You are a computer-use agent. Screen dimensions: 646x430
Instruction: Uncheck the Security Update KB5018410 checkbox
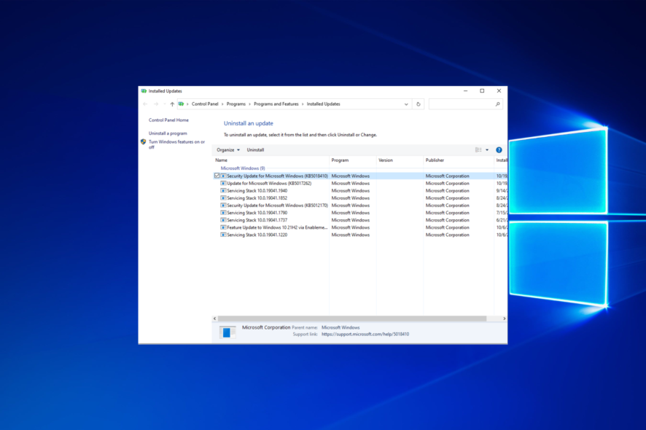pyautogui.click(x=217, y=176)
